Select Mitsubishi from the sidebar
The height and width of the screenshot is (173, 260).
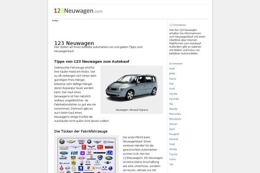[175, 119]
